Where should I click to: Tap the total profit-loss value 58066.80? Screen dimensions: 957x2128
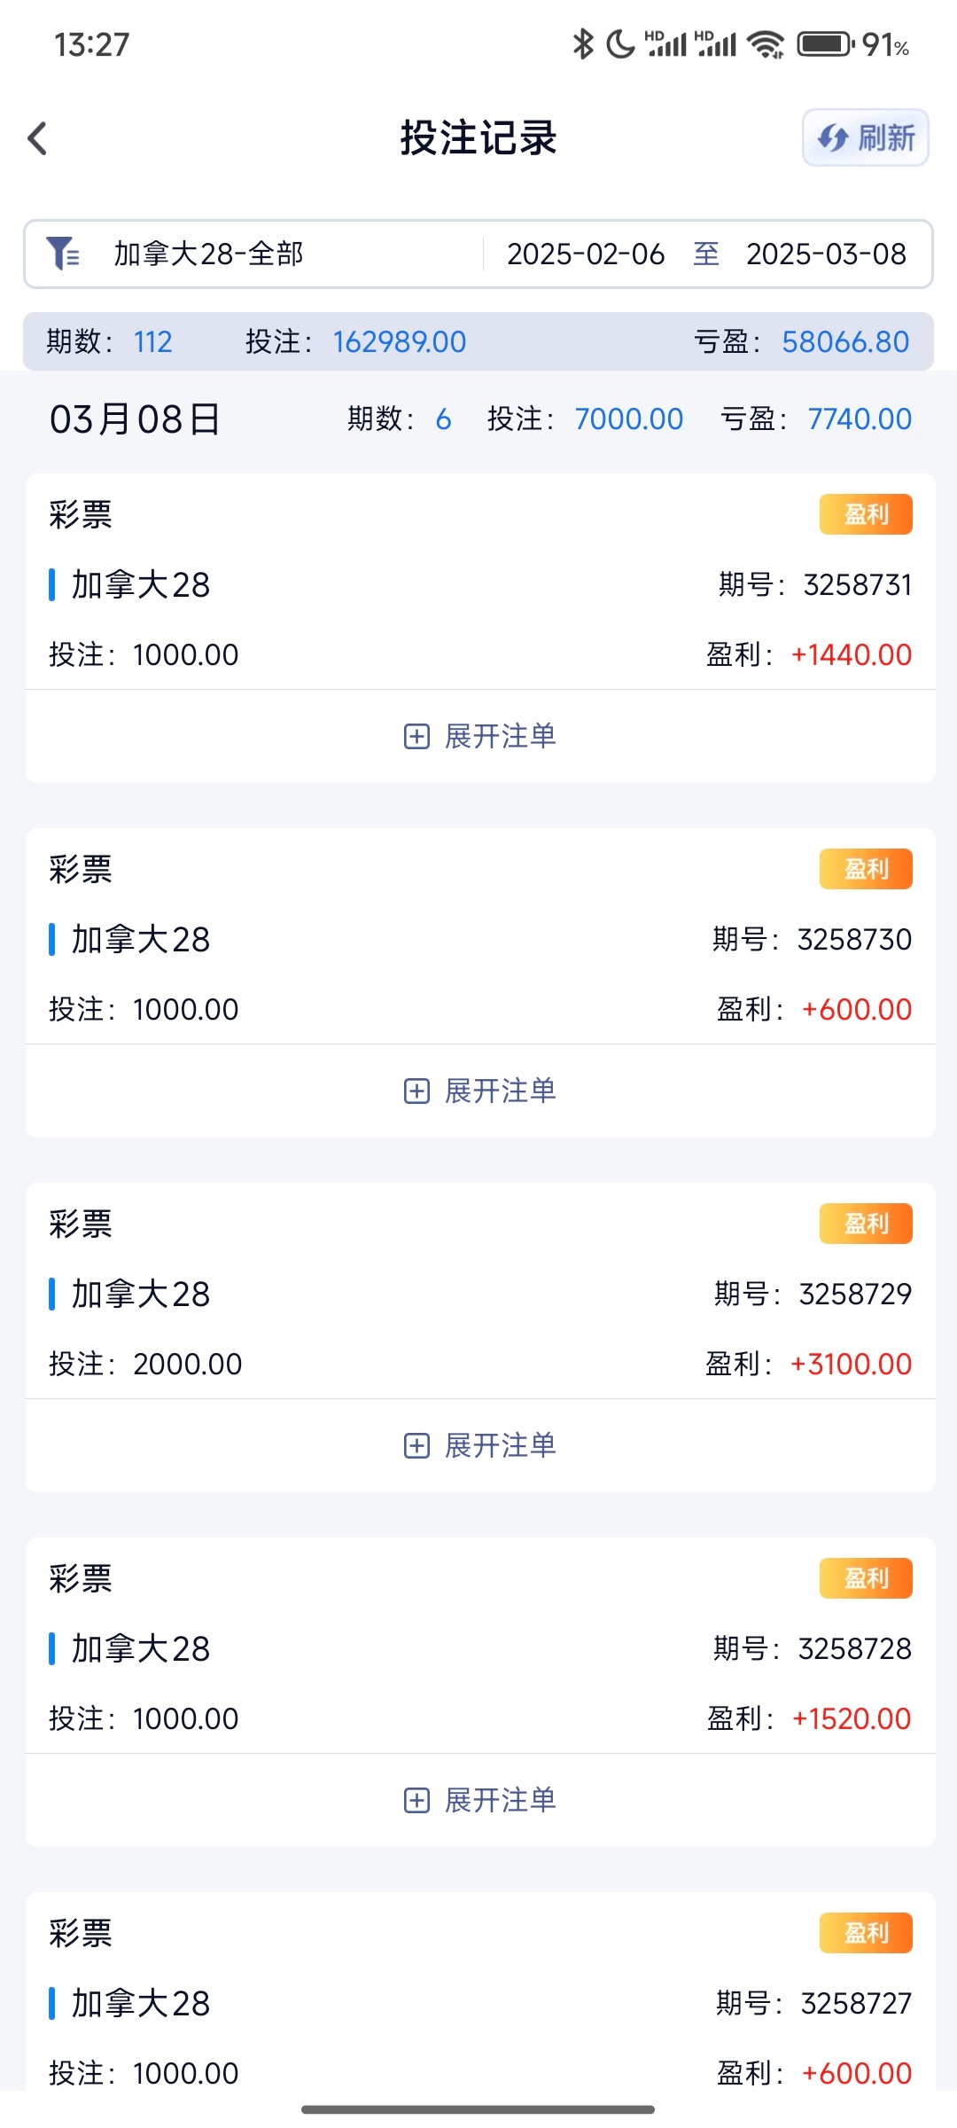pyautogui.click(x=845, y=341)
